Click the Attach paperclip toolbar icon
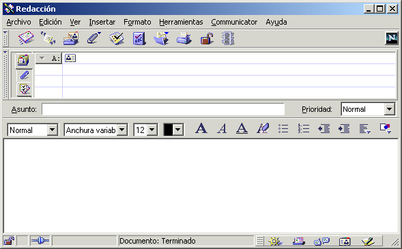402x249 pixels. point(94,38)
